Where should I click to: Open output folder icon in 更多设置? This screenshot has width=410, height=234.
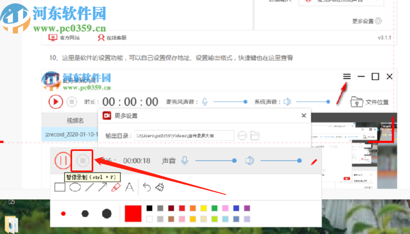[255, 136]
